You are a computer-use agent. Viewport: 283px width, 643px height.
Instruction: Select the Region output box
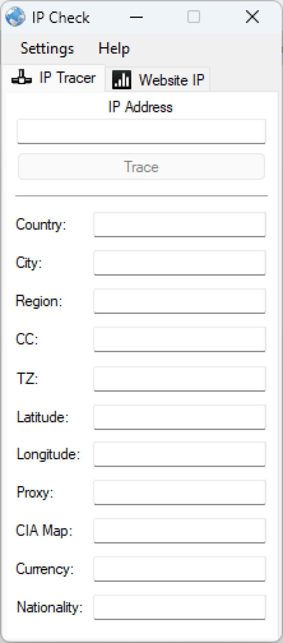(180, 301)
